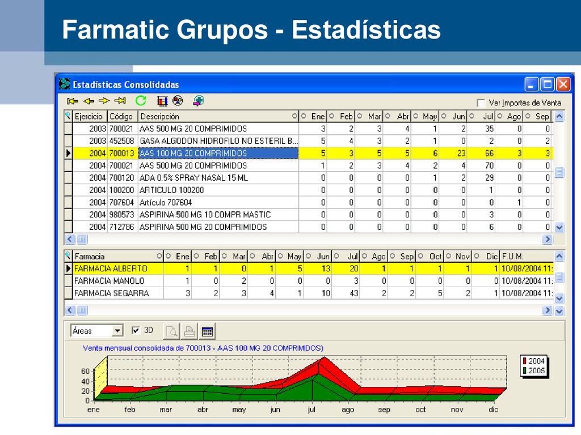Select ARTICULO 100200 row
Screen dimensions: 581x435
coord(309,190)
